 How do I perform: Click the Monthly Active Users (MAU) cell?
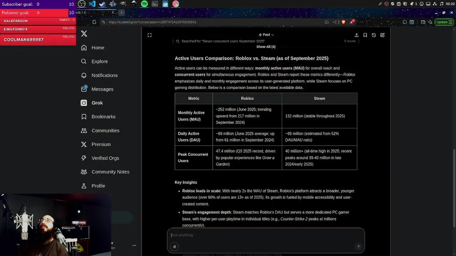pyautogui.click(x=194, y=116)
